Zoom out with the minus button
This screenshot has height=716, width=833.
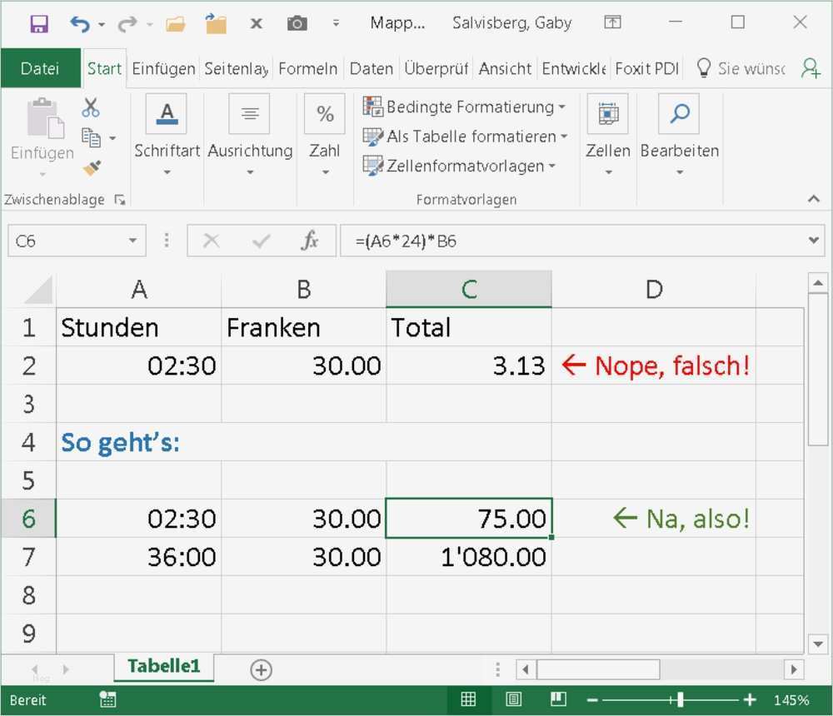592,700
